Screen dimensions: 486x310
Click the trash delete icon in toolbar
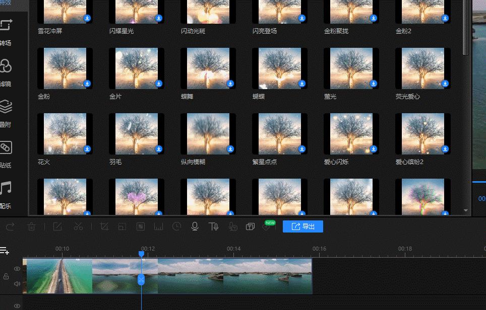click(31, 227)
